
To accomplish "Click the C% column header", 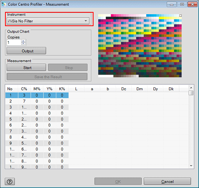I will tap(24, 89).
